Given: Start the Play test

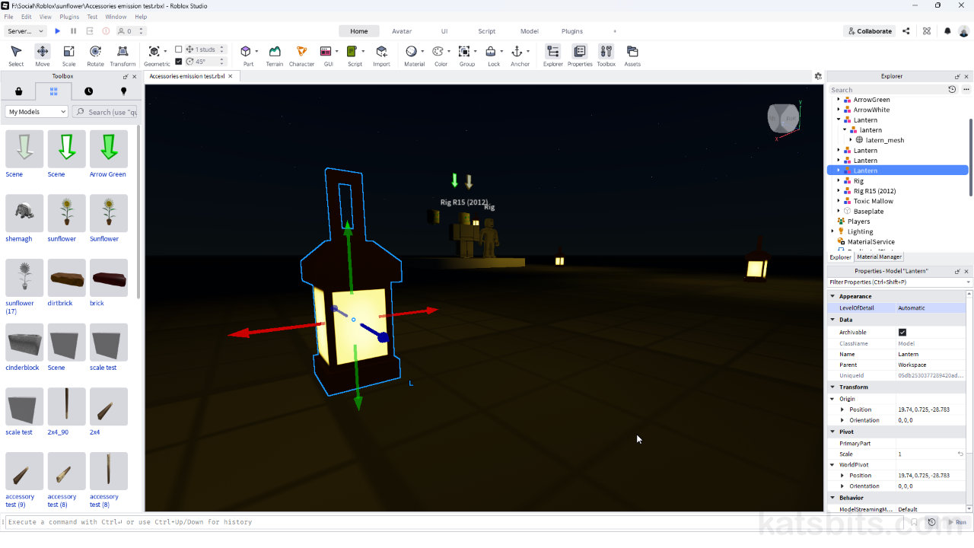Looking at the screenshot, I should click(57, 31).
